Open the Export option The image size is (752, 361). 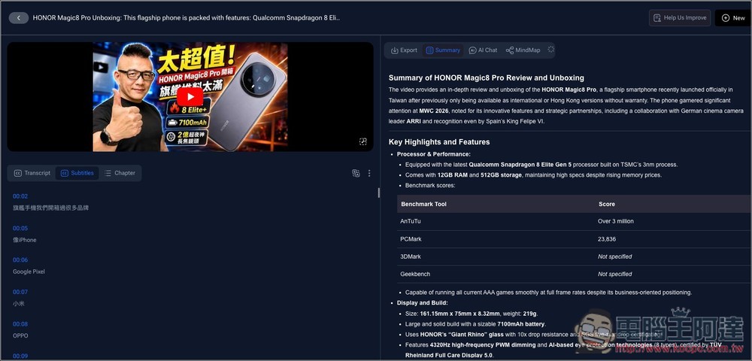tap(404, 50)
